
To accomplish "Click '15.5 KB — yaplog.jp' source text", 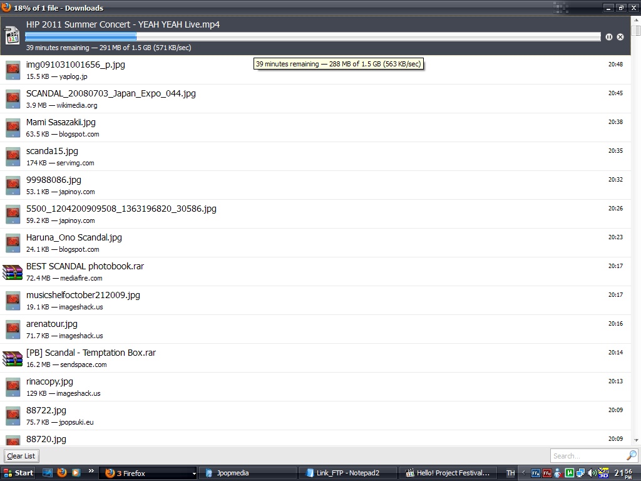I will (x=57, y=76).
